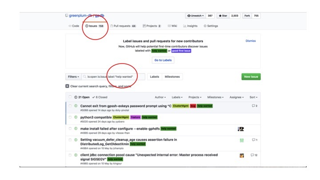Check the python3 compatible issue checkbox

tap(70, 117)
